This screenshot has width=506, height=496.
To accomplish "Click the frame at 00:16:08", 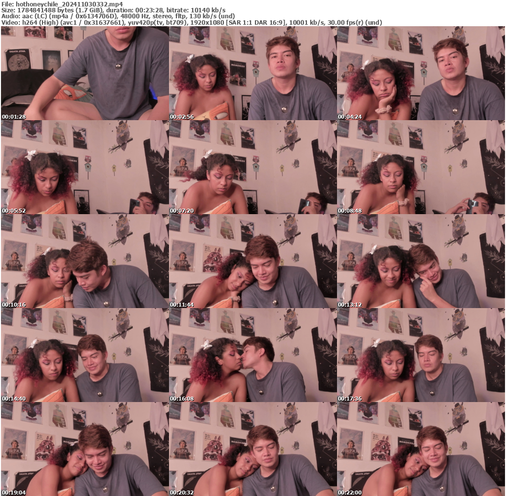I will 253,355.
